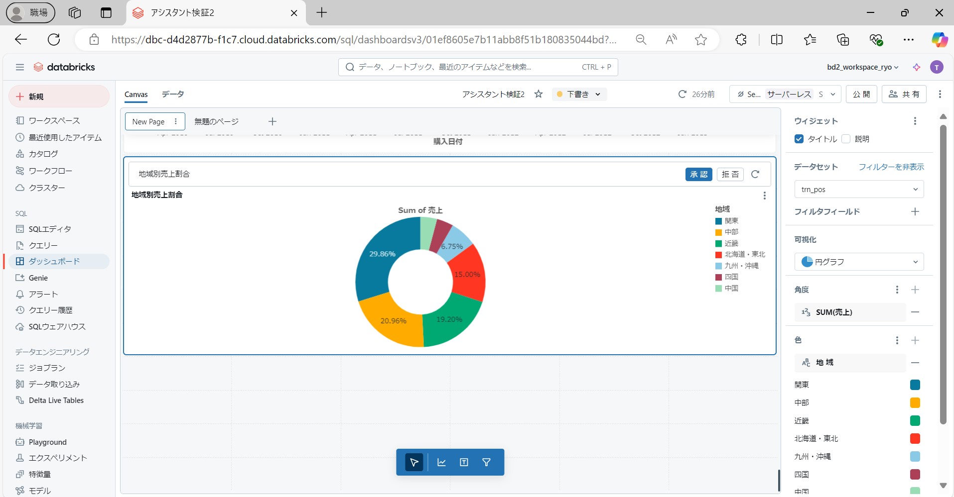Open the dashboard kebab menu beside 共有
Image resolution: width=954 pixels, height=497 pixels.
point(940,94)
